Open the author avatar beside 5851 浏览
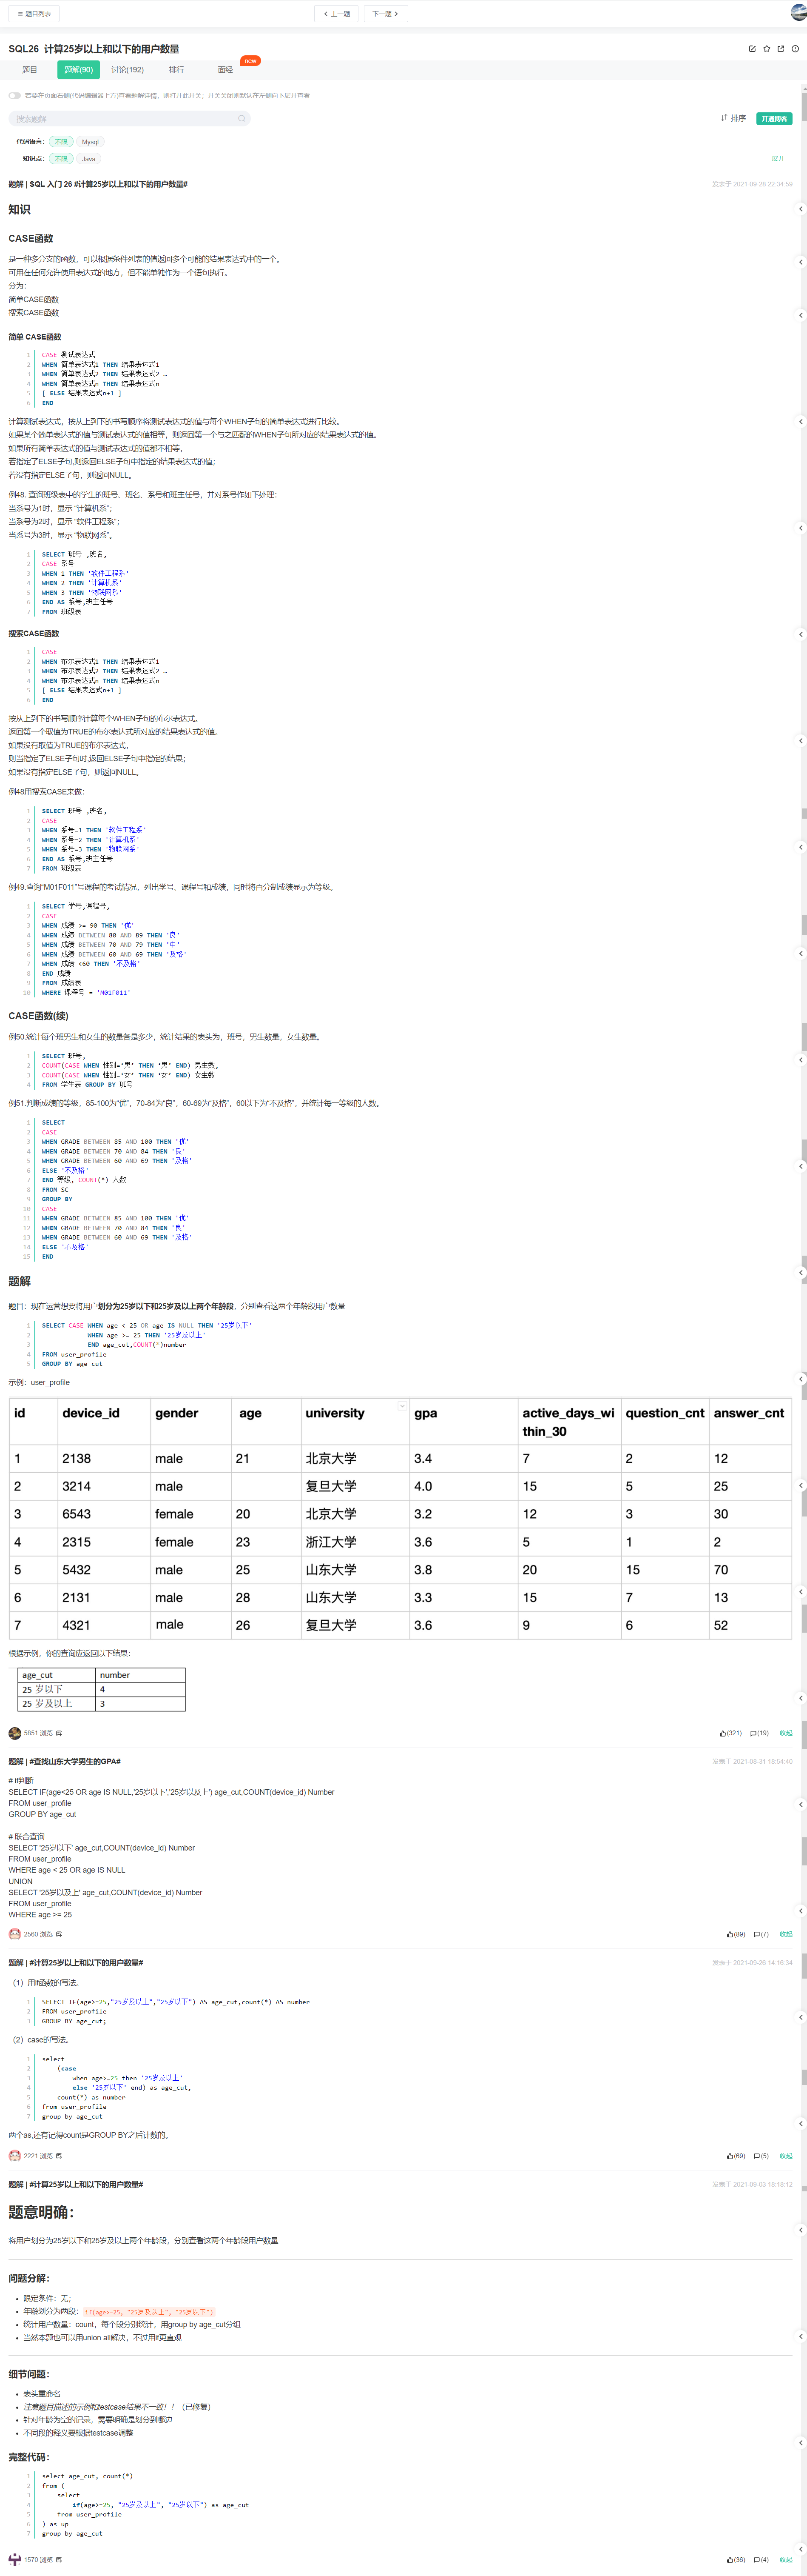 tap(14, 1733)
